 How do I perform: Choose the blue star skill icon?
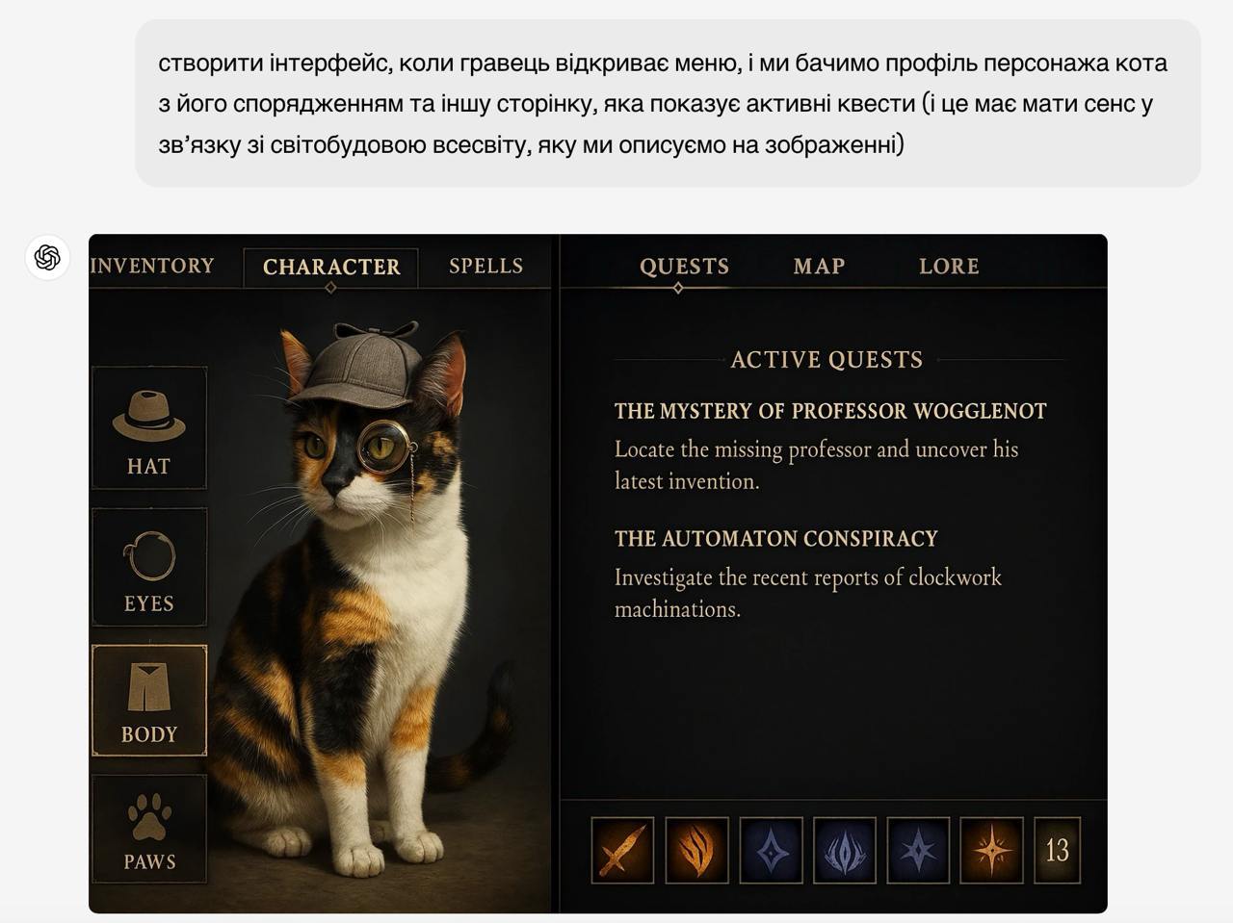pyautogui.click(x=918, y=850)
